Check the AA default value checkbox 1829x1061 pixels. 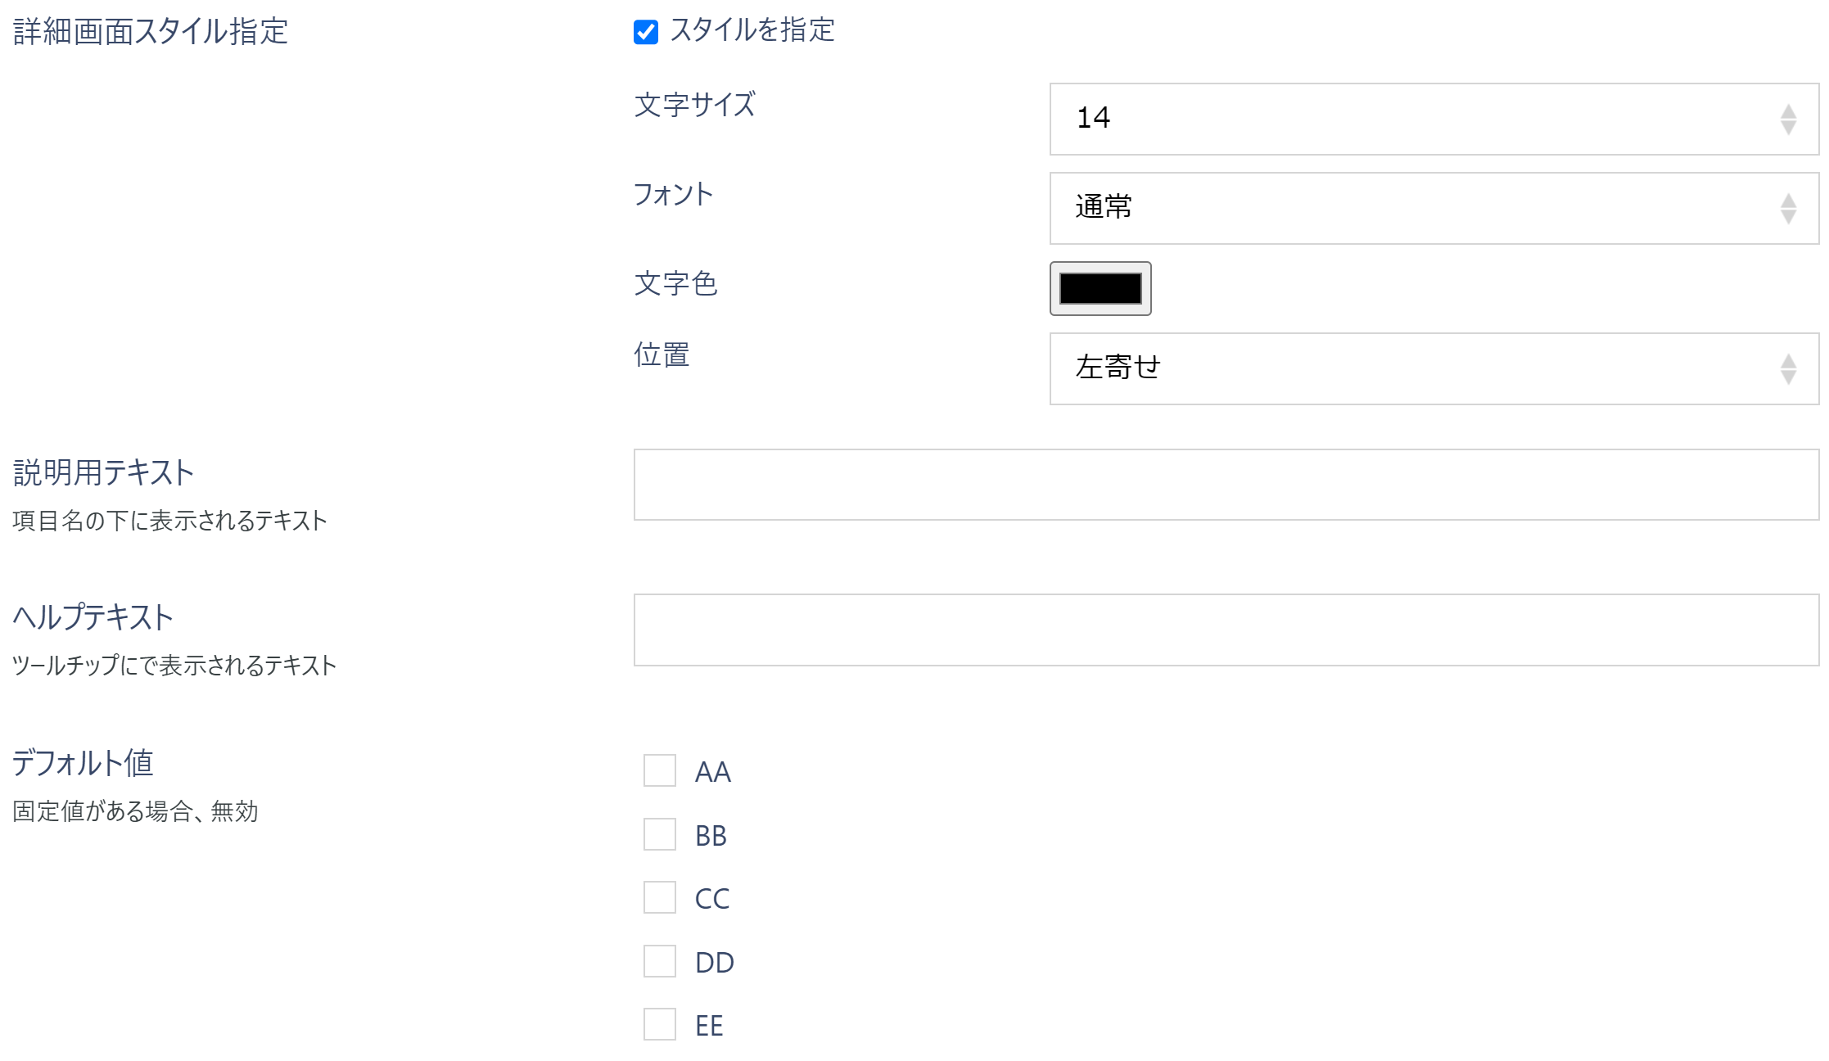point(660,770)
